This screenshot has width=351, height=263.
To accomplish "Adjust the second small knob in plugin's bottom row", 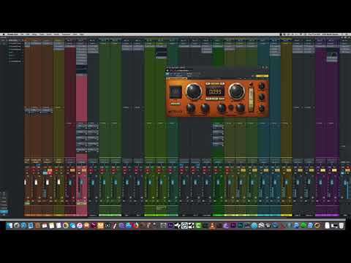I will 205,108.
